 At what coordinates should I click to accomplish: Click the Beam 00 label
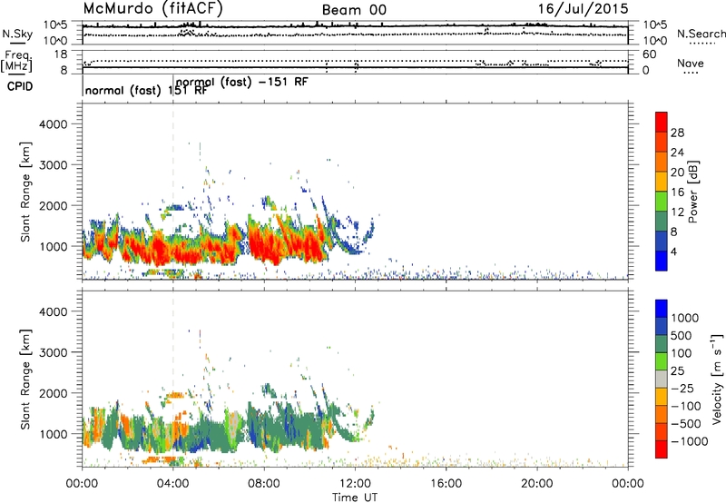coord(354,10)
